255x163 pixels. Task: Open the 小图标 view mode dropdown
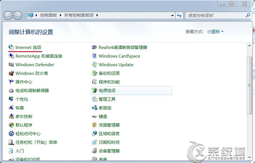pyautogui.click(x=215, y=31)
